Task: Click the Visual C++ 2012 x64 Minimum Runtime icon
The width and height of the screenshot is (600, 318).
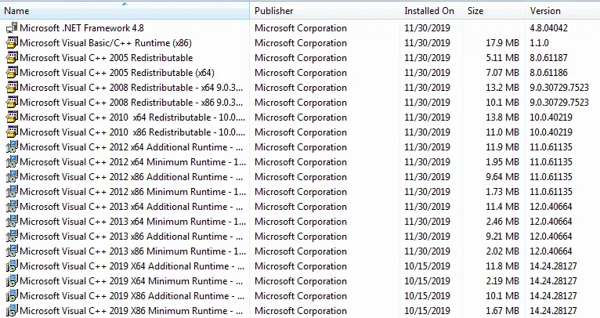Action: (x=12, y=162)
